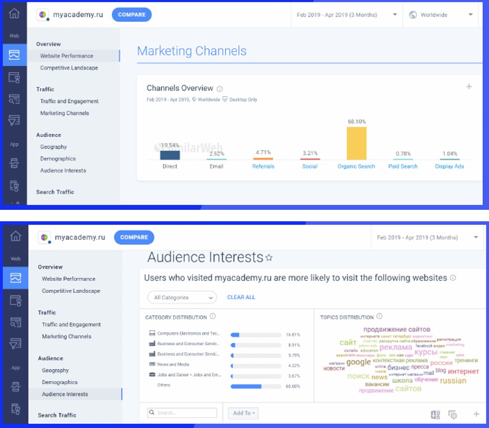Viewport: 489px width, 428px height.
Task: Open the Worldwide country dropdown
Action: (441, 15)
